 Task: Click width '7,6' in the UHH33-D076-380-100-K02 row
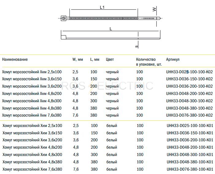pos(75,115)
